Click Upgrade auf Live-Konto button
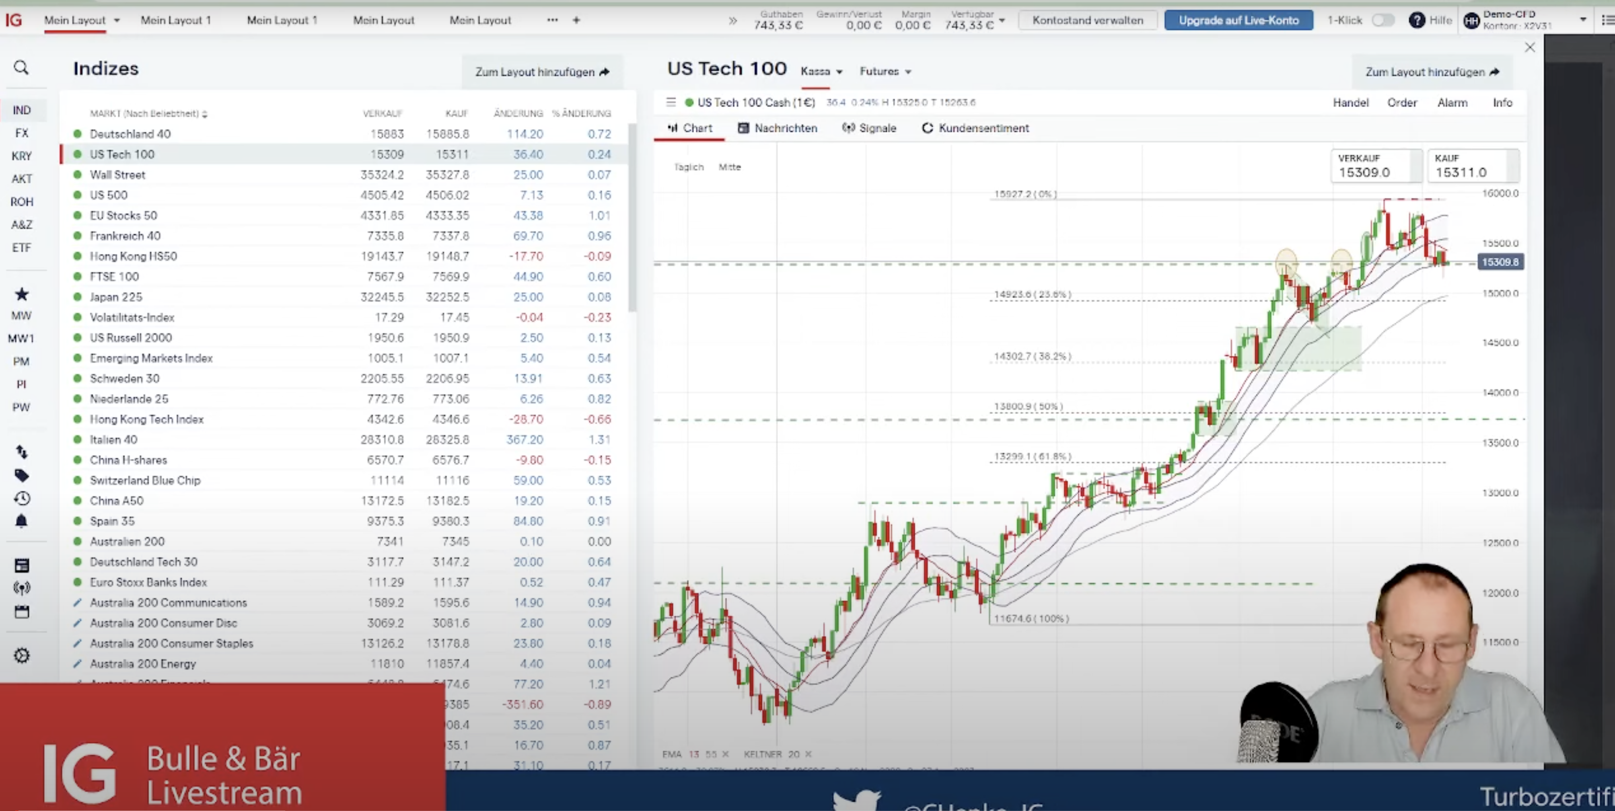Image resolution: width=1615 pixels, height=811 pixels. point(1238,20)
